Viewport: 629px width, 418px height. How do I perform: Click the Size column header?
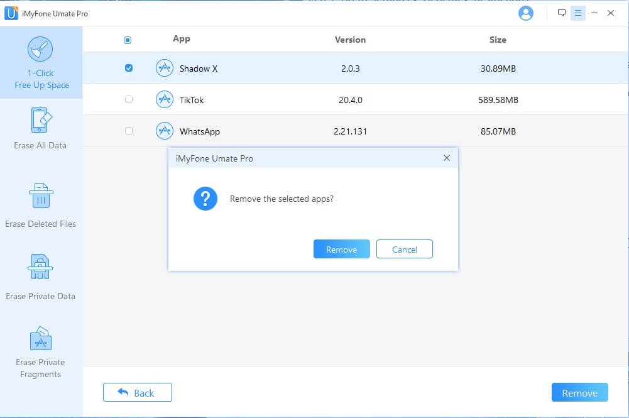[498, 40]
